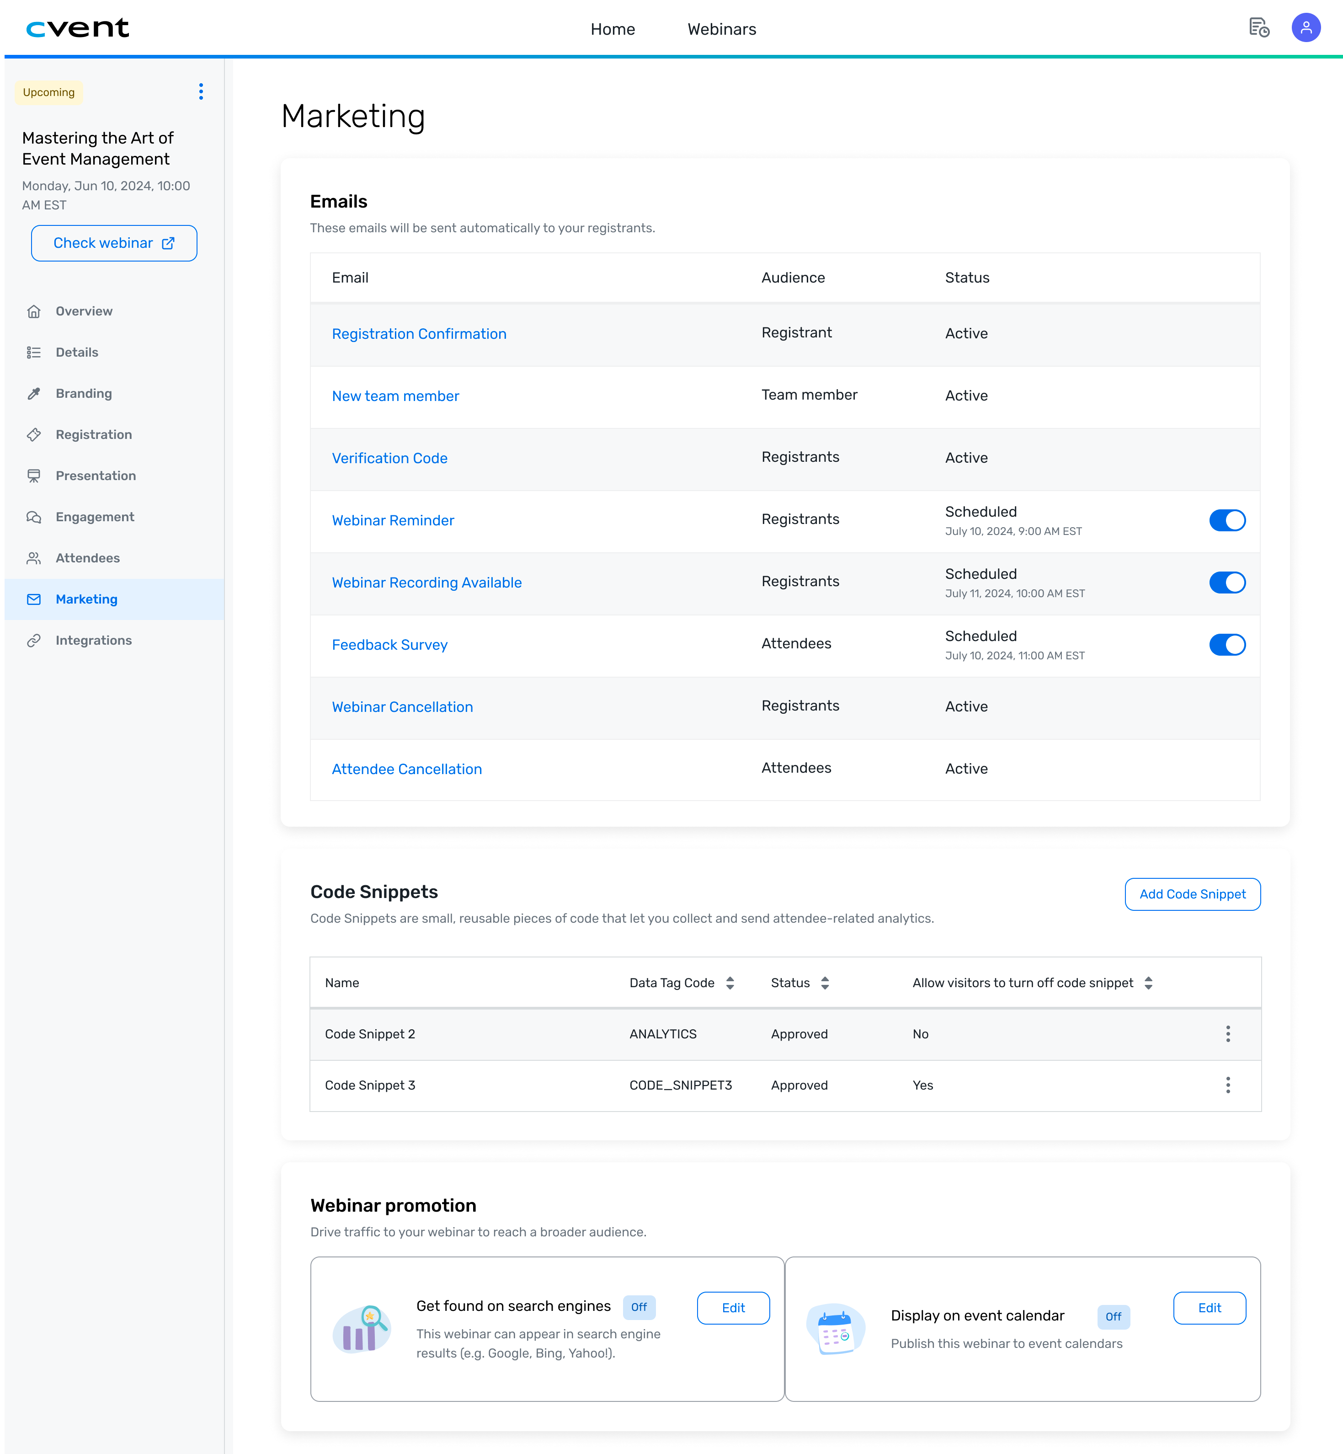Click the Overview home icon
Screen dimensions: 1343x1454
[x=33, y=311]
